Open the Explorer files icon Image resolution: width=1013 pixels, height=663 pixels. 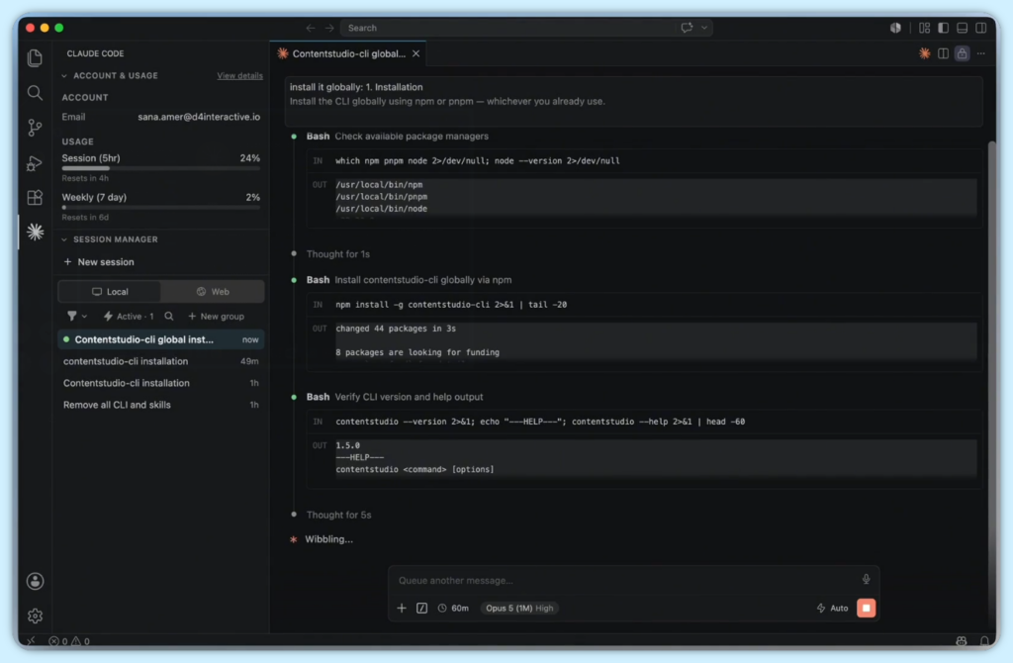click(35, 58)
